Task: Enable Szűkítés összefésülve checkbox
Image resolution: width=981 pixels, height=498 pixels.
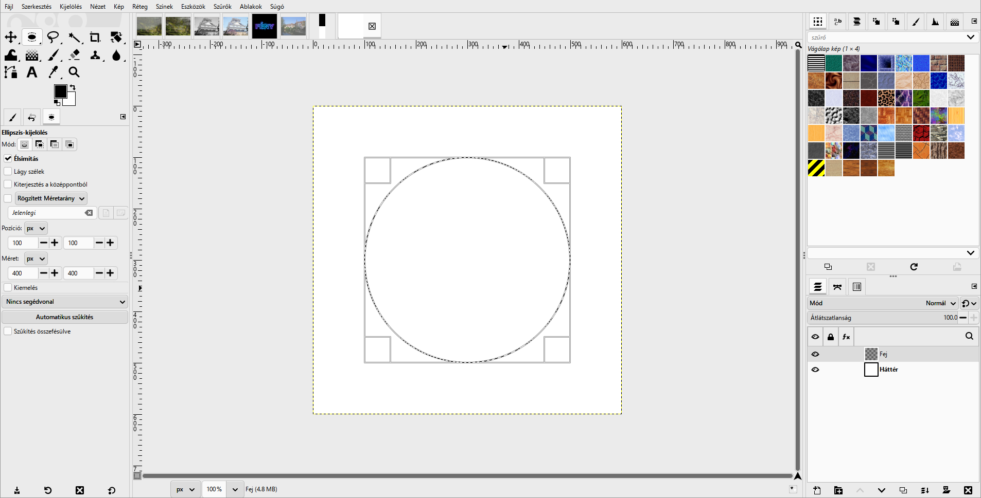Action: coord(8,331)
